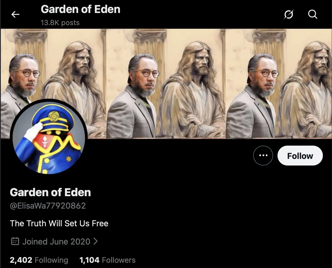This screenshot has width=332, height=268.
Task: Expand the chevron after Joined June 2020
Action: coord(96,241)
